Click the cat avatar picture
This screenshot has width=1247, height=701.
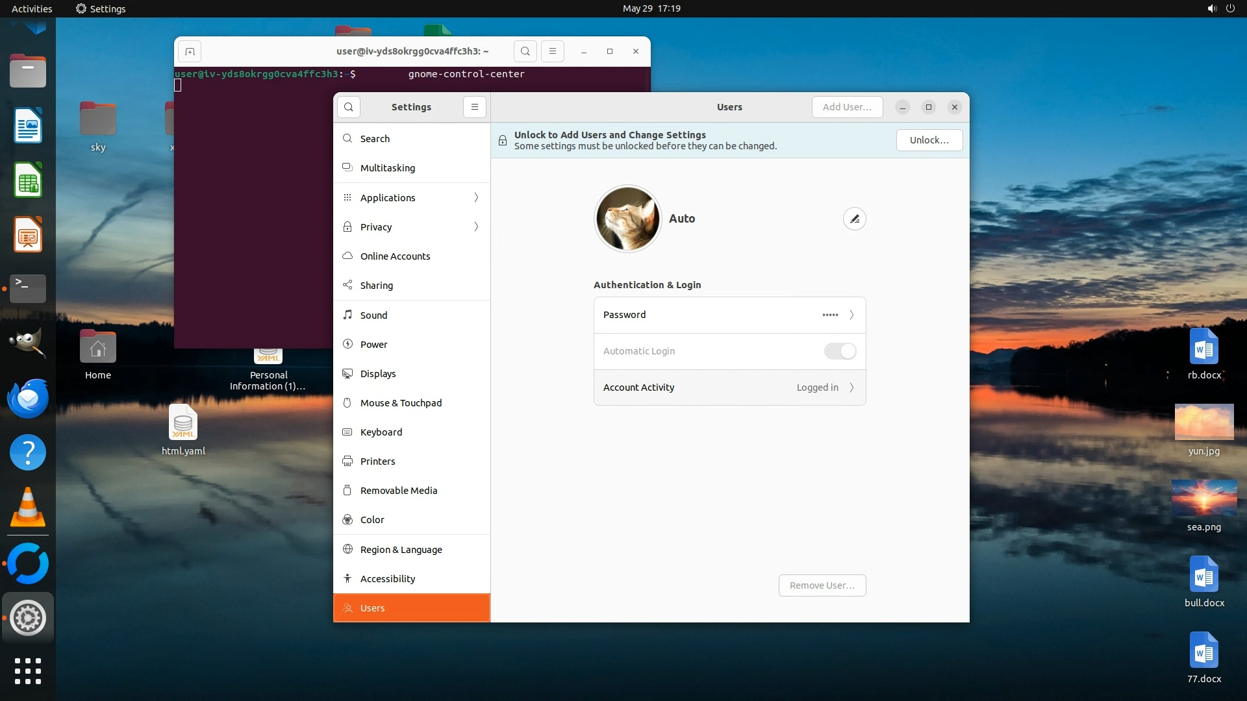pos(627,219)
